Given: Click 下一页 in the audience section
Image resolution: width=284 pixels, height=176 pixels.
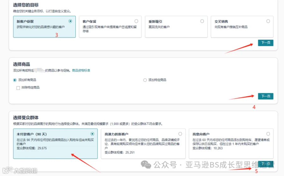Looking at the screenshot, I should click(265, 164).
